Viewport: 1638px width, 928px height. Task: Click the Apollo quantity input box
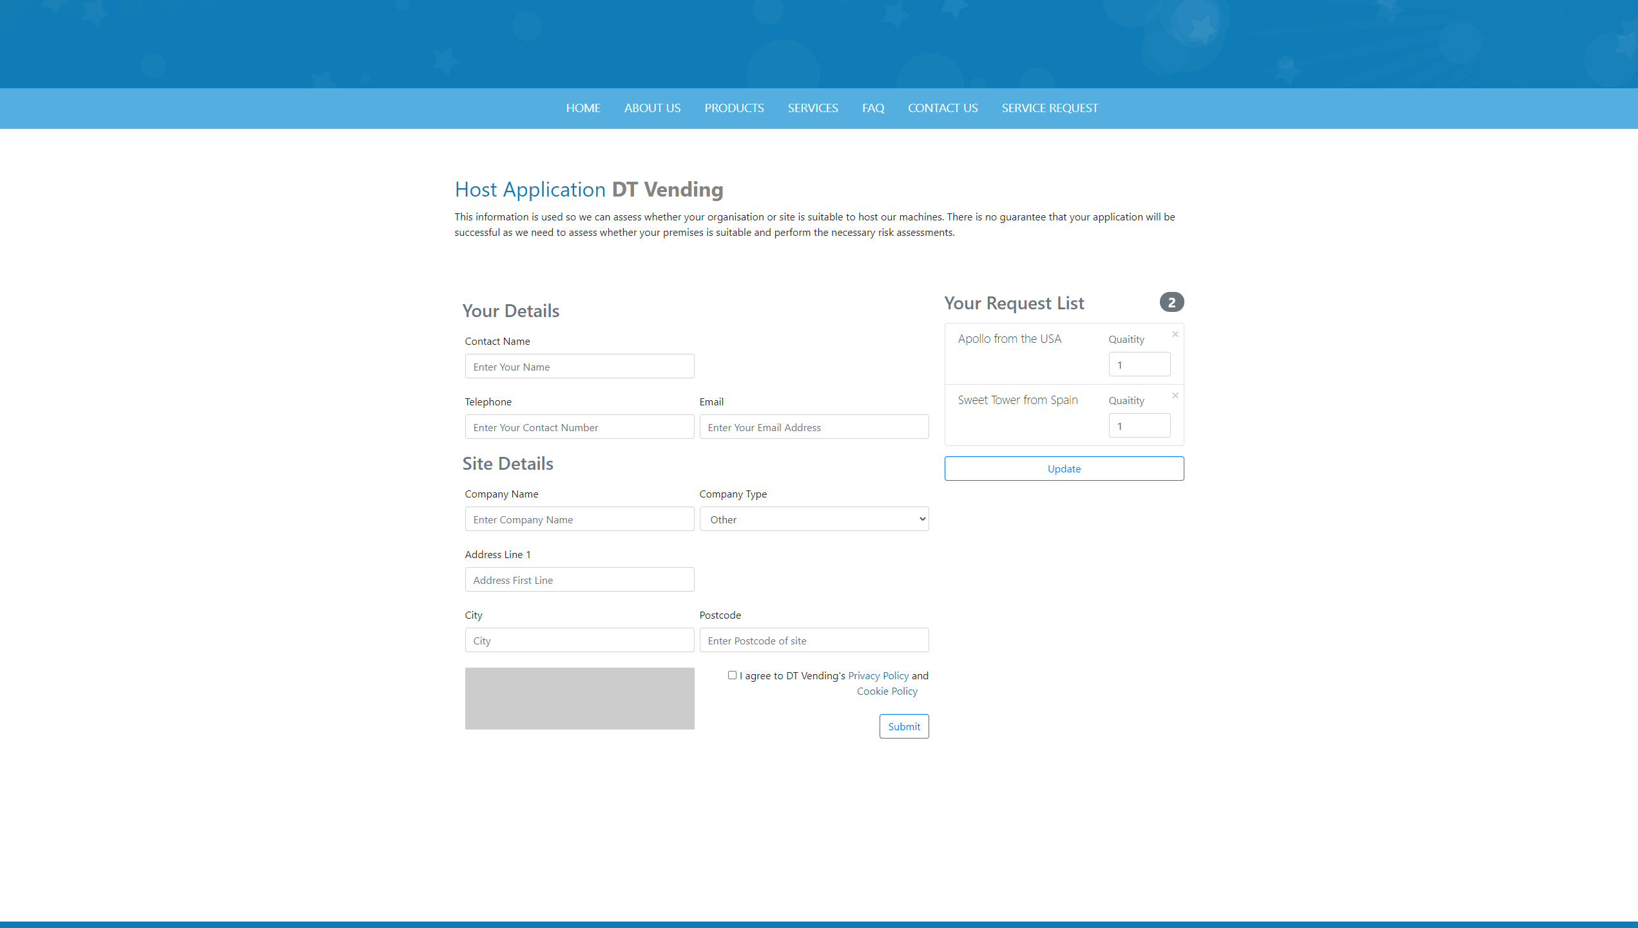pyautogui.click(x=1139, y=365)
